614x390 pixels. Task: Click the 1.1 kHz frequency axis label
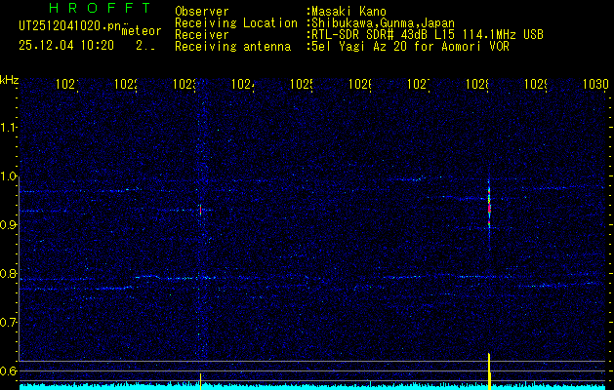pyautogui.click(x=9, y=128)
